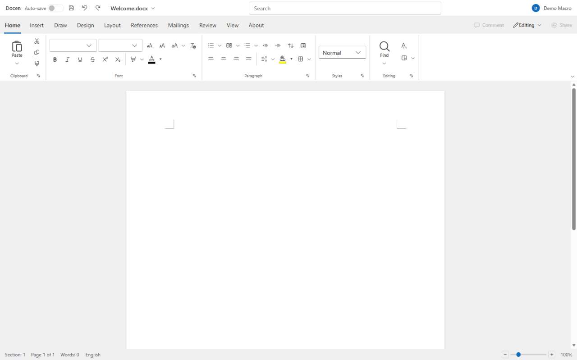Image resolution: width=577 pixels, height=360 pixels.
Task: Toggle underline formatting
Action: coord(80,59)
